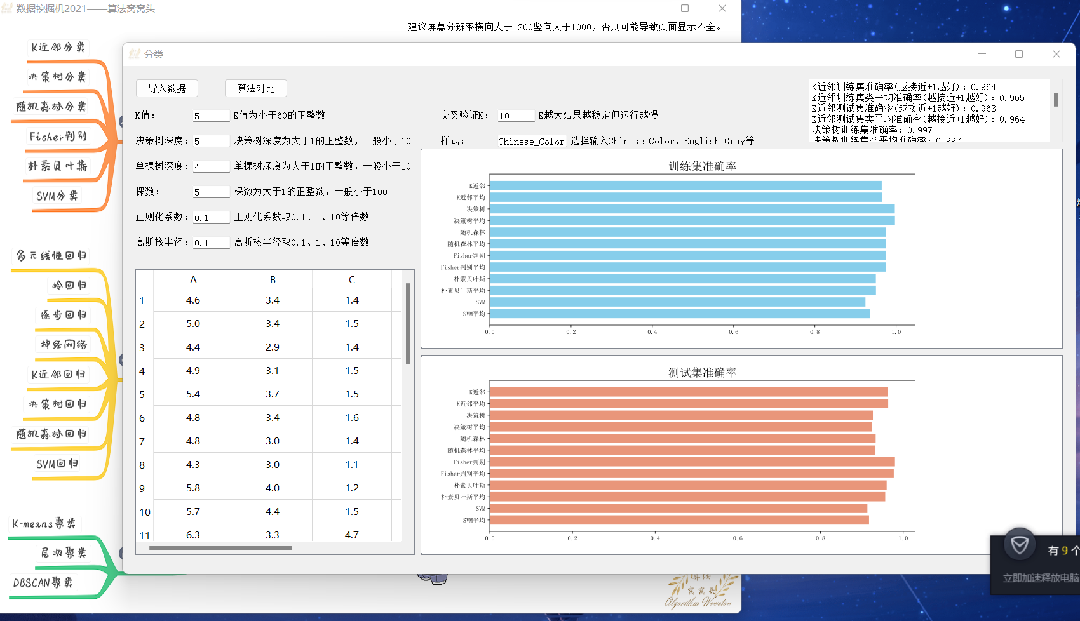Open 逐步回归 in the main window

pyautogui.click(x=64, y=315)
